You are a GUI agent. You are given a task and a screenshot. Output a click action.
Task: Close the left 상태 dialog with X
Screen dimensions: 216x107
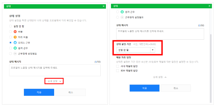(x=104, y=6)
